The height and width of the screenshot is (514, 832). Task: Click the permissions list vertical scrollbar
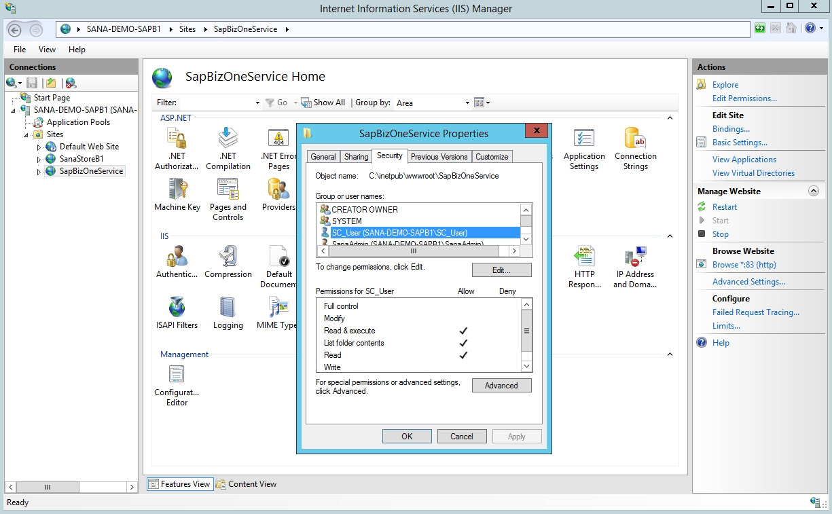526,335
